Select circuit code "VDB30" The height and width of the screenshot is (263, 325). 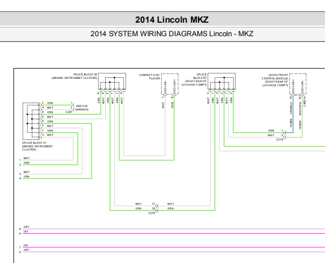click(300, 125)
